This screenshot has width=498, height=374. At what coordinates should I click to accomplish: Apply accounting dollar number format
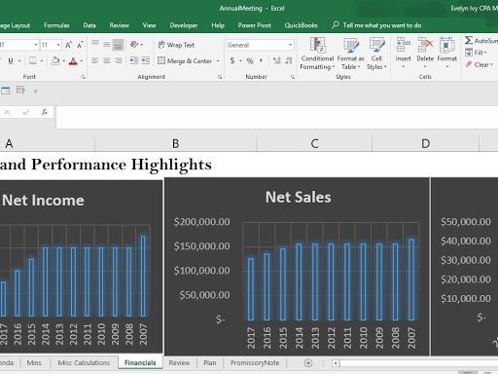pos(232,60)
